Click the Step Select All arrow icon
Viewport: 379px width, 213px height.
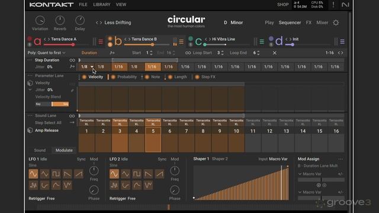pyautogui.click(x=72, y=122)
